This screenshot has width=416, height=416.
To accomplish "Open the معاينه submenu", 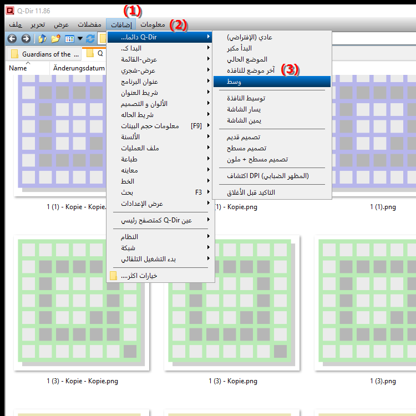I will pos(160,170).
